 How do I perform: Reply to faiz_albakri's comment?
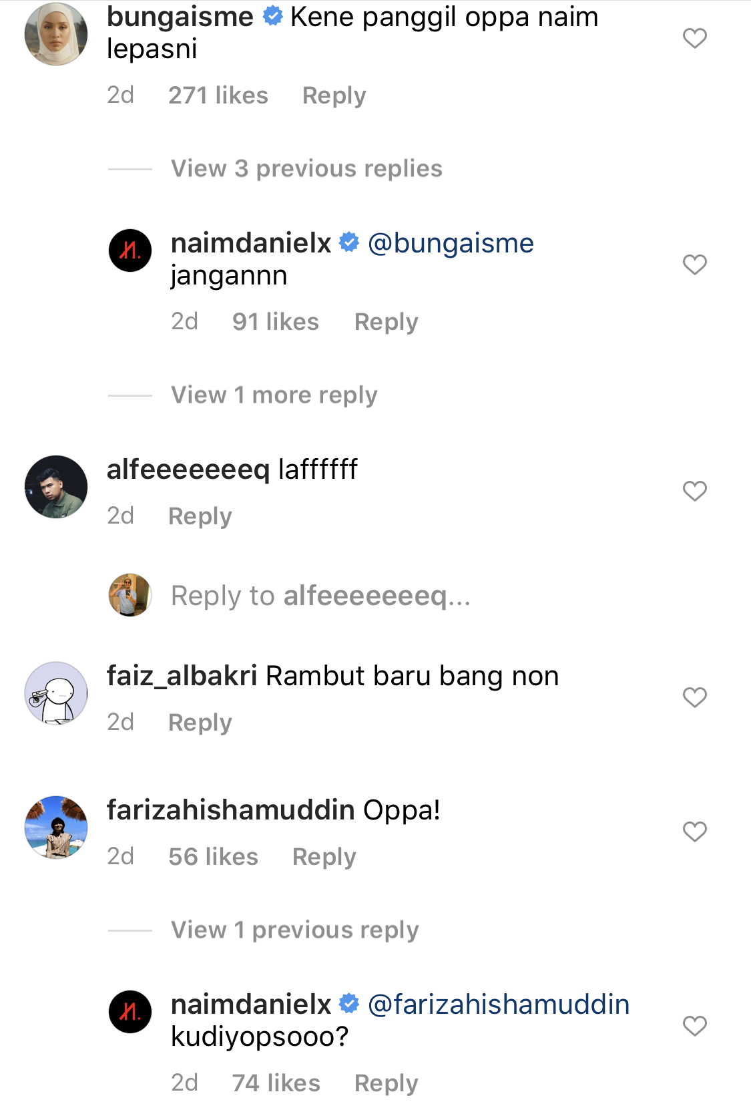tap(200, 723)
